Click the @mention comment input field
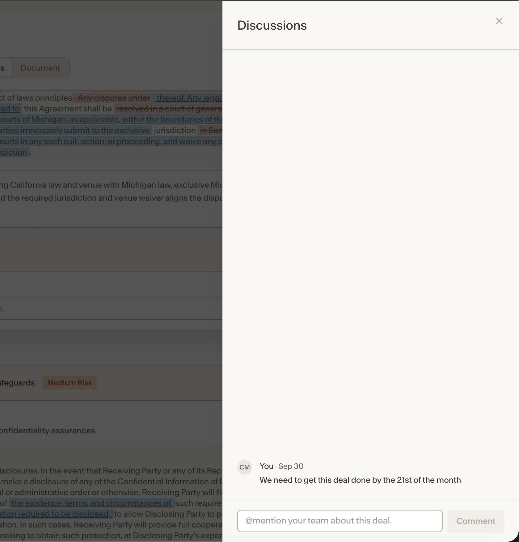519x542 pixels. (340, 521)
